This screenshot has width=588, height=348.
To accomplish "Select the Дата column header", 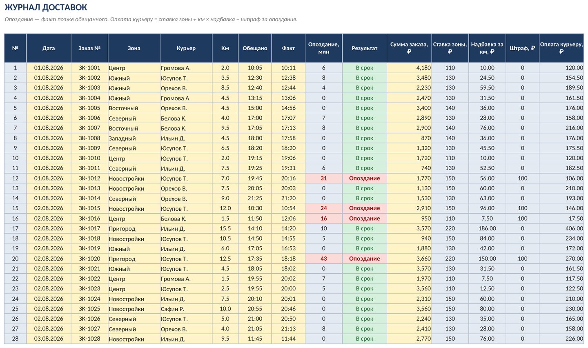I will [49, 48].
